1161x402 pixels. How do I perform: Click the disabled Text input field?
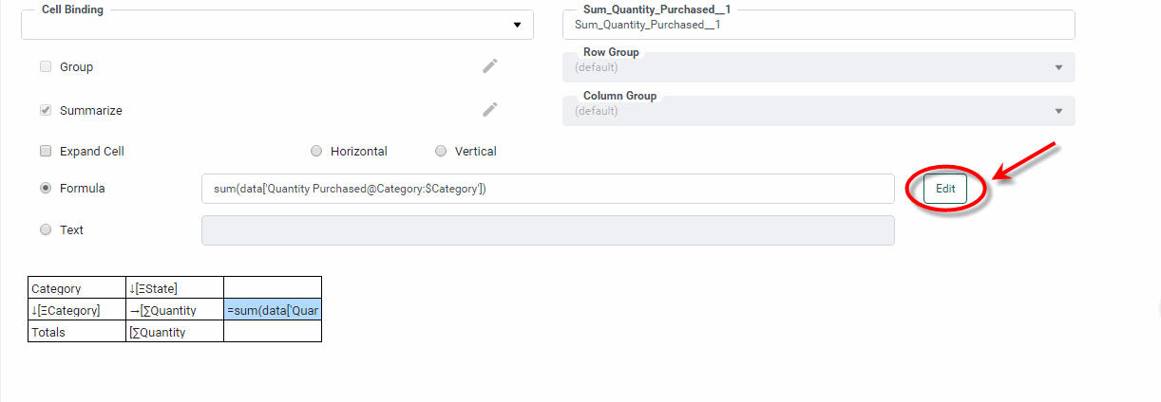click(547, 230)
